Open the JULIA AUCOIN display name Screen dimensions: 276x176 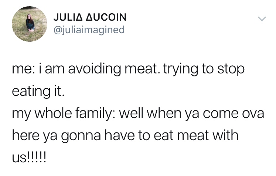[x=90, y=17]
